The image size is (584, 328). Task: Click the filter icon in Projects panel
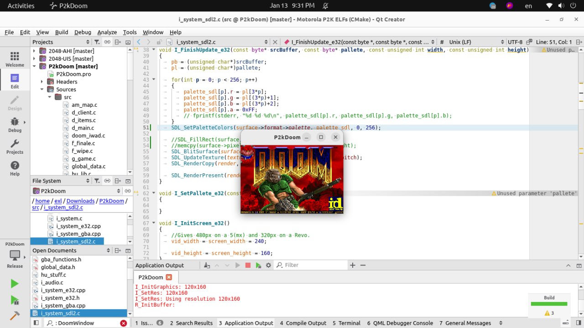click(x=97, y=42)
